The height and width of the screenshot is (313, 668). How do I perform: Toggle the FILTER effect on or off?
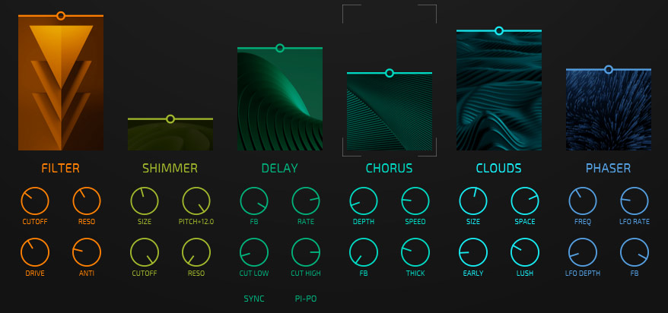coord(61,168)
